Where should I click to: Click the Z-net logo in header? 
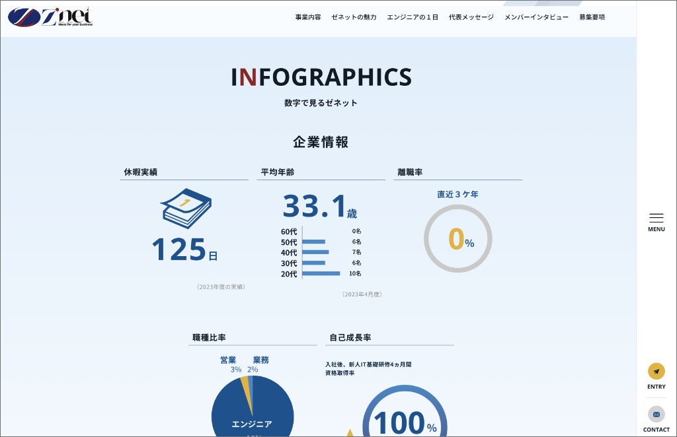(50, 17)
